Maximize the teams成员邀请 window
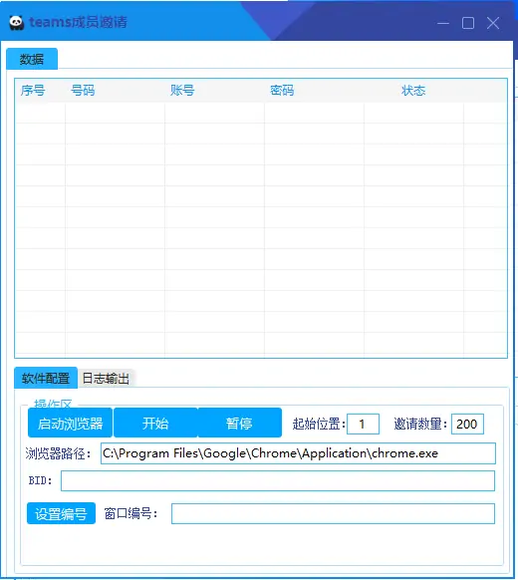 468,23
